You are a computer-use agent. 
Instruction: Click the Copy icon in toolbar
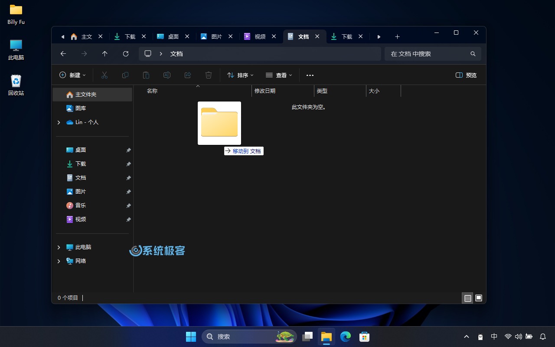125,75
